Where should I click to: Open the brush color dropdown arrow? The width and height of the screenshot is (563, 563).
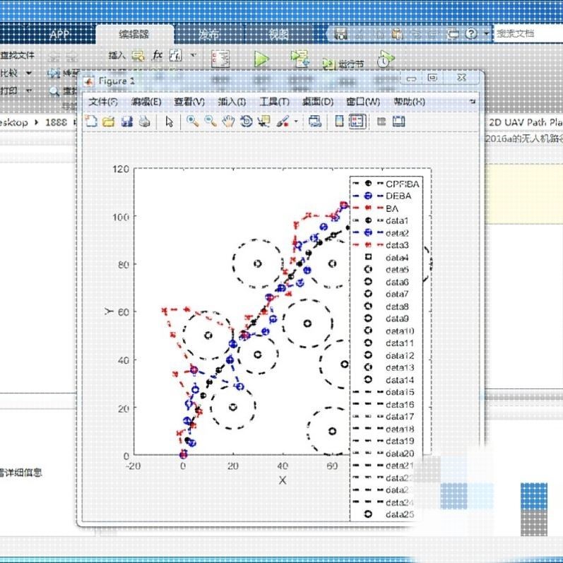coord(296,122)
